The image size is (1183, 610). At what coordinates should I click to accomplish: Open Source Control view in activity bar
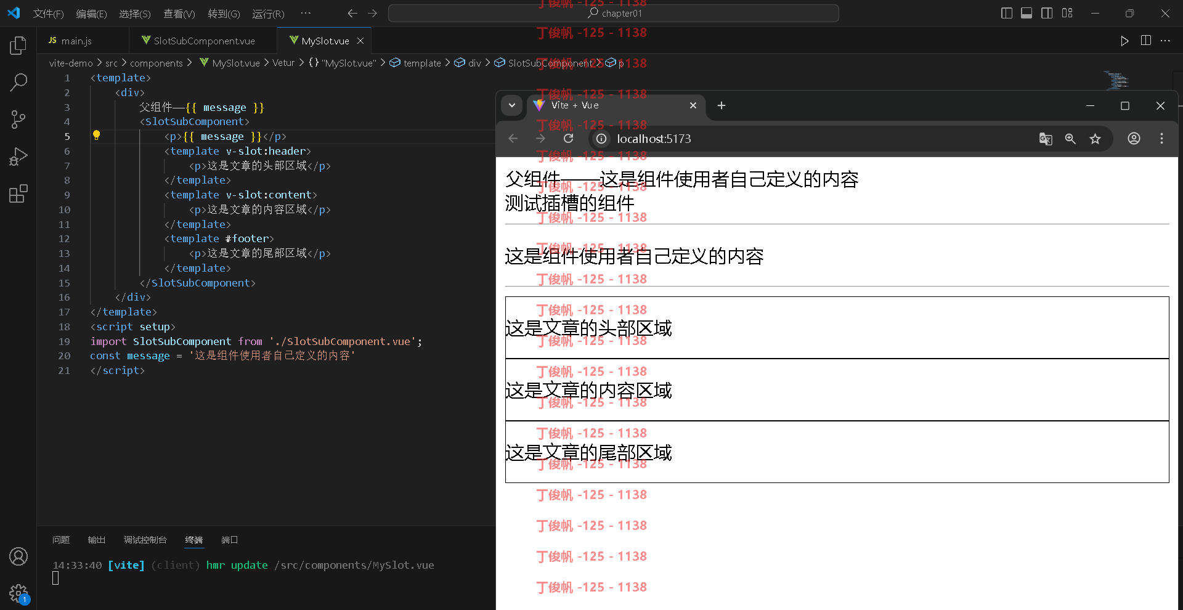[18, 120]
